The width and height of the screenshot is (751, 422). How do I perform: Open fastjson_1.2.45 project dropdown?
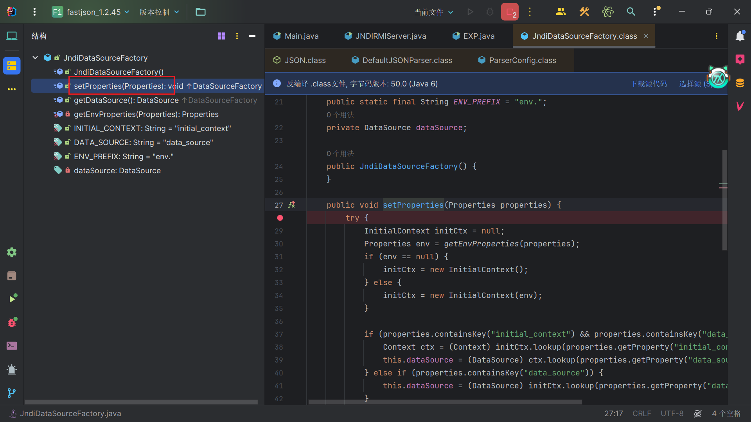91,12
